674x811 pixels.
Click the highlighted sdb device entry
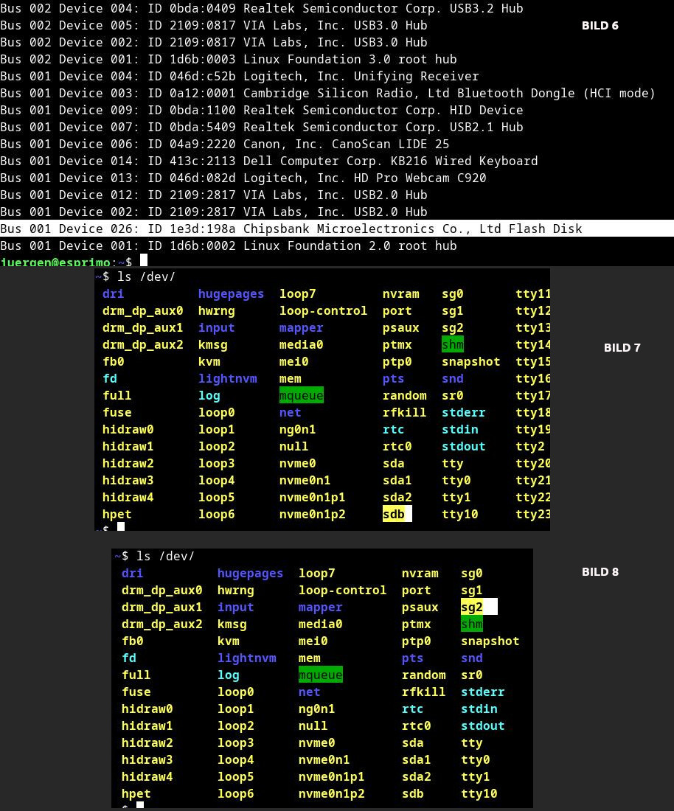click(395, 514)
